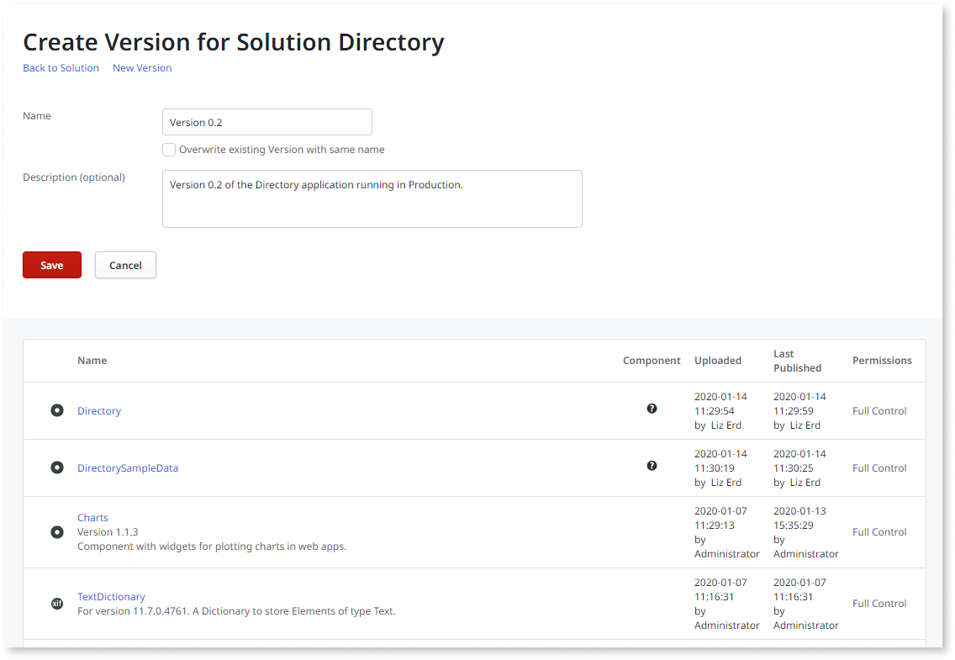Click Full Control in the Directory row
This screenshot has height=660, width=955.
(879, 411)
